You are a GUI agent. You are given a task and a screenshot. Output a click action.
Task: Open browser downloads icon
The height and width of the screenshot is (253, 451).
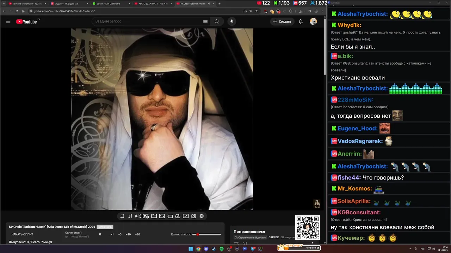300,11
